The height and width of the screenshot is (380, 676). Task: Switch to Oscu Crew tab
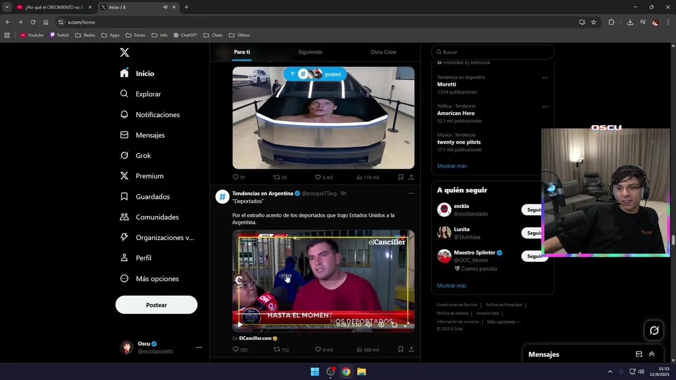click(x=383, y=52)
